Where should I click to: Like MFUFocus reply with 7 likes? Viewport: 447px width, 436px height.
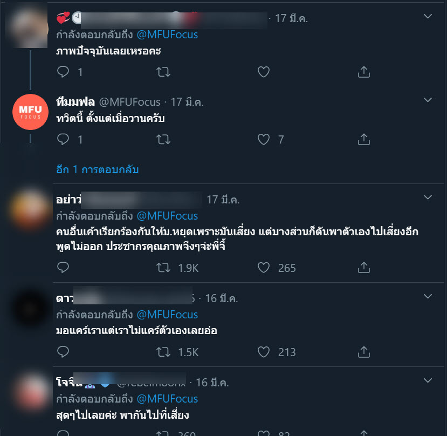point(264,139)
